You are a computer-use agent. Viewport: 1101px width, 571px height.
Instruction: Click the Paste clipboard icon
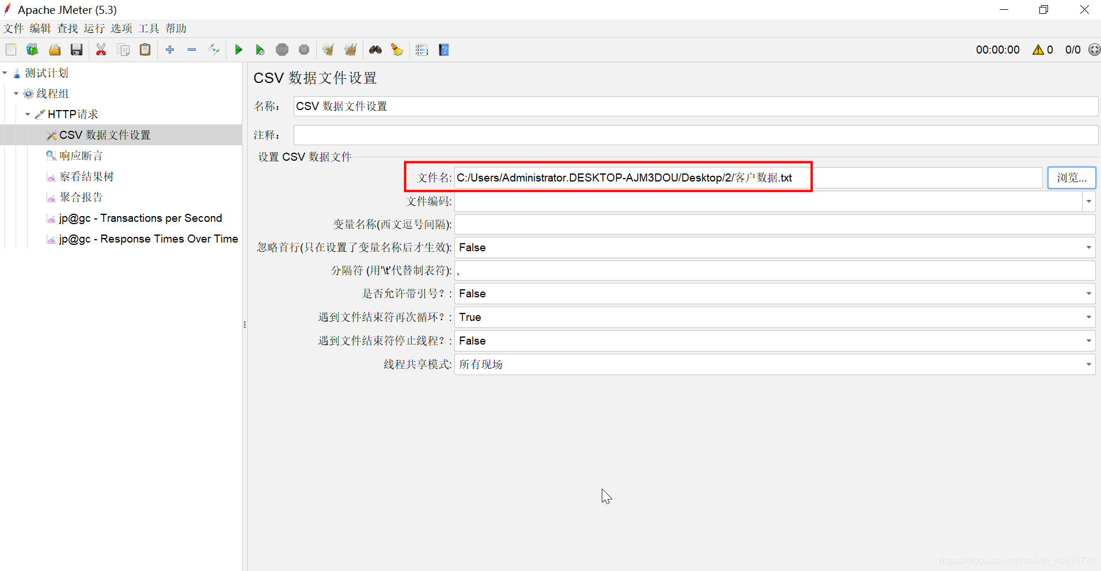tap(145, 50)
